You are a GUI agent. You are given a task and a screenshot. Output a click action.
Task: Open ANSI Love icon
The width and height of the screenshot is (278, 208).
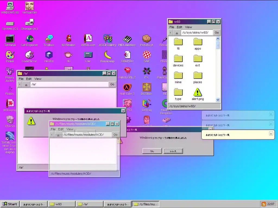pyautogui.click(x=88, y=41)
